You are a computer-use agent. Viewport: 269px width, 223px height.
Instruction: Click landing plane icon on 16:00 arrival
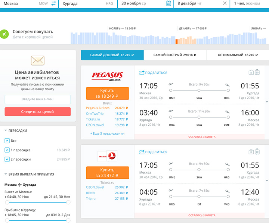[227, 111]
